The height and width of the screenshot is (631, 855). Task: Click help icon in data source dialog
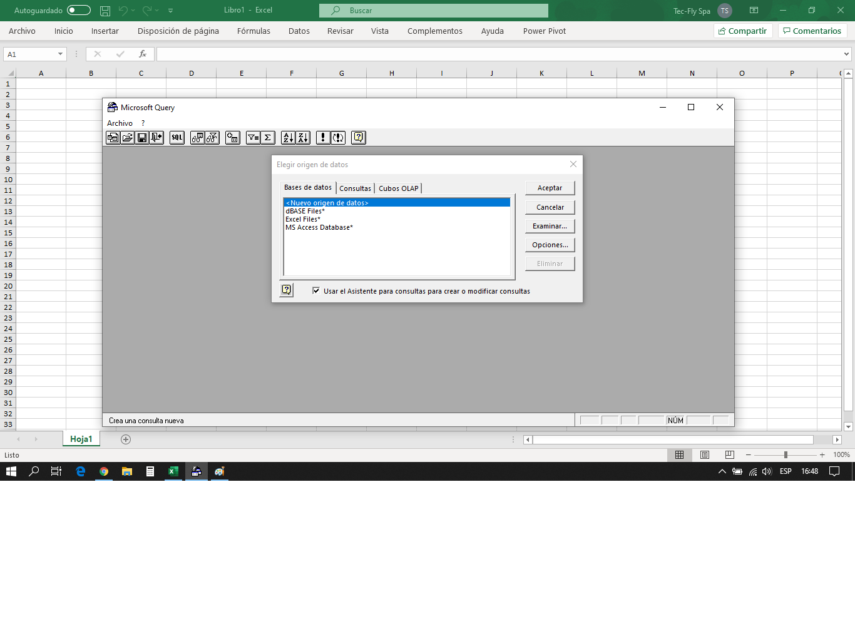[287, 290]
